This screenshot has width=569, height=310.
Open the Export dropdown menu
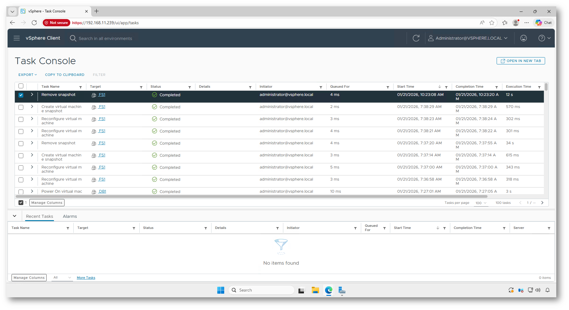point(28,75)
